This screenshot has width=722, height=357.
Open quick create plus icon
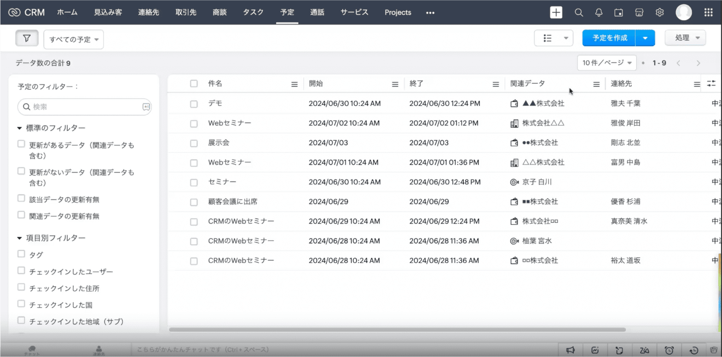(x=556, y=12)
